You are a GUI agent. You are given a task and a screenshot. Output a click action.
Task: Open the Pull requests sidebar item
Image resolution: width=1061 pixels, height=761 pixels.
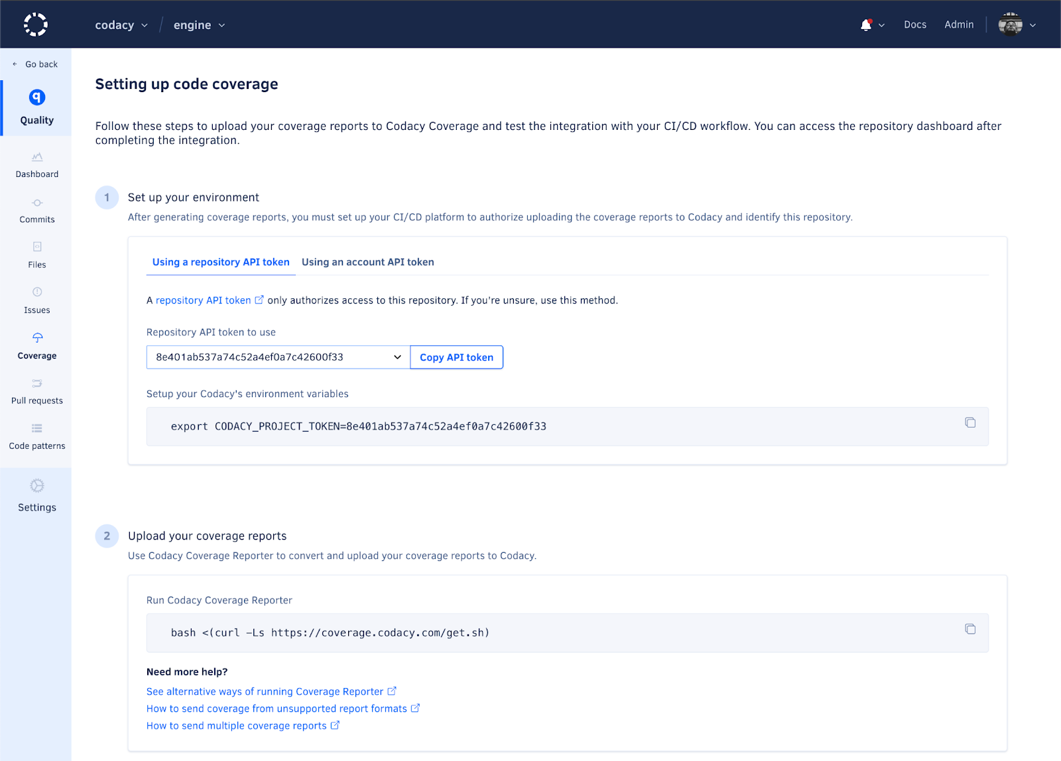coord(37,392)
